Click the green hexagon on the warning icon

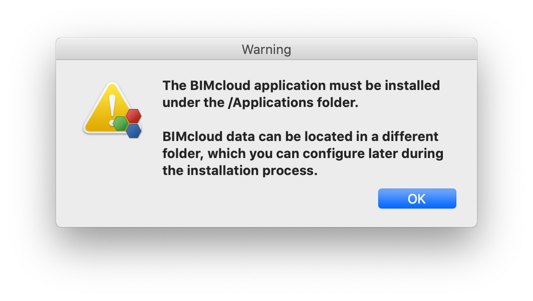click(121, 124)
